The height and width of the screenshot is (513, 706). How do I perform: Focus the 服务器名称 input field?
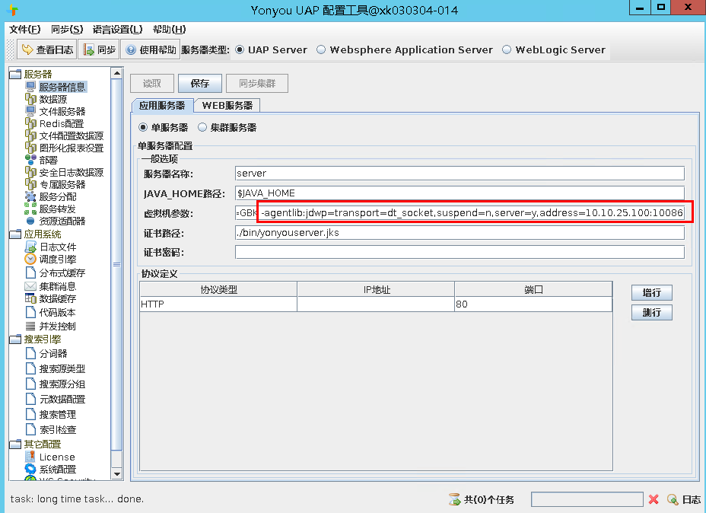[460, 174]
